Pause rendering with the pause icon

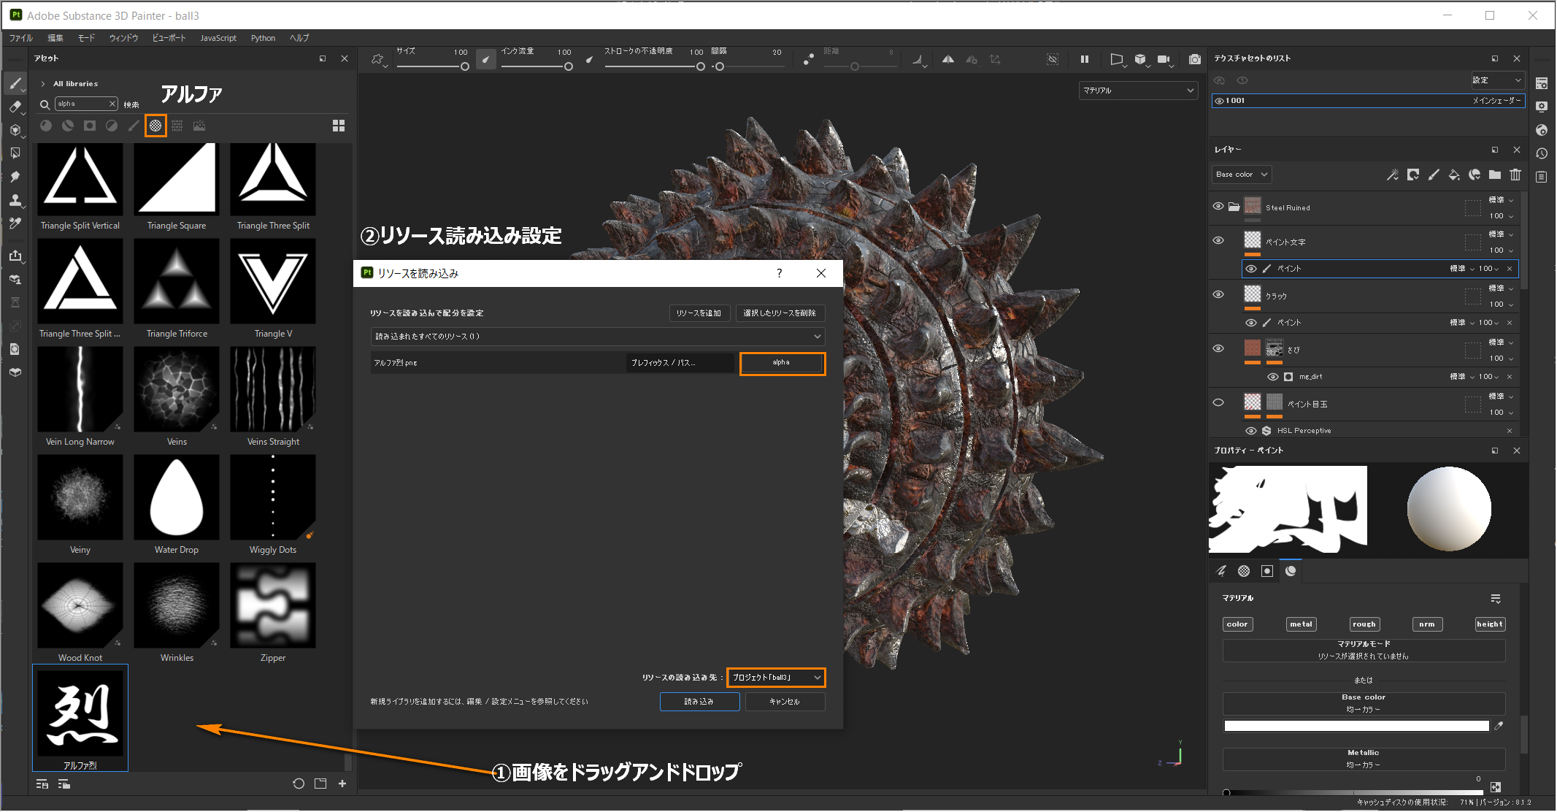click(x=1085, y=59)
